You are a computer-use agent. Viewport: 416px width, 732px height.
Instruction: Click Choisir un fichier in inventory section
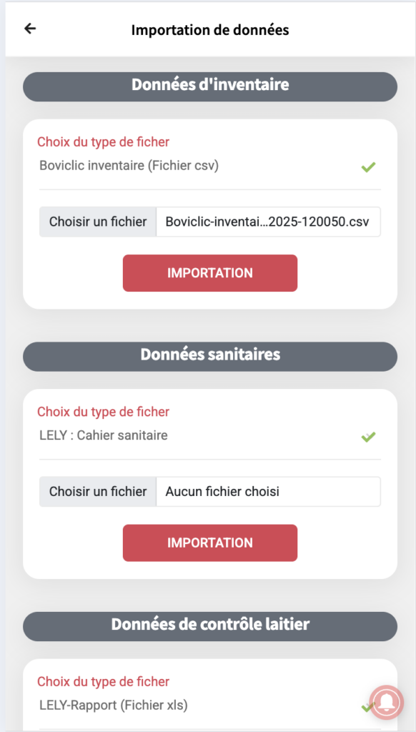[98, 222]
